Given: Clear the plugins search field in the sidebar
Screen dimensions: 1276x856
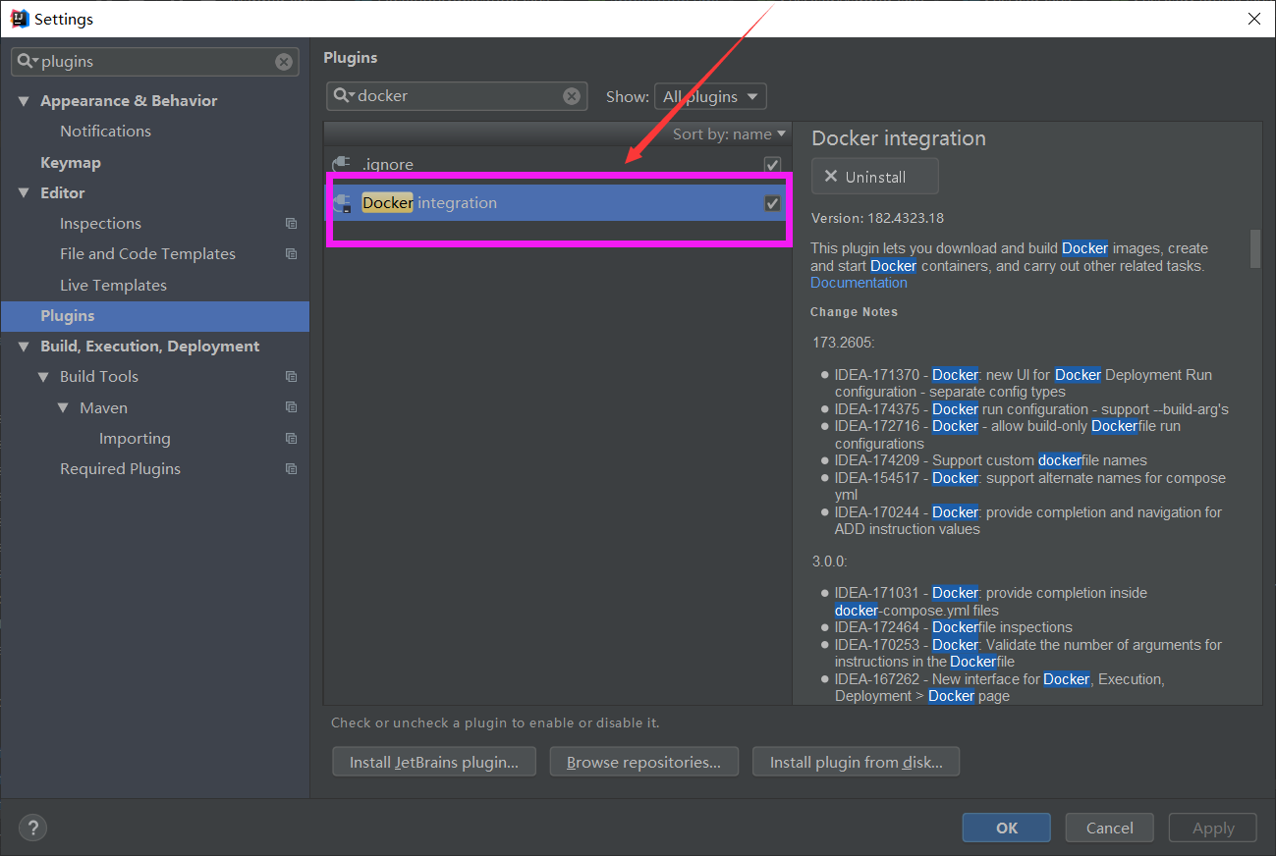Looking at the screenshot, I should click(x=284, y=61).
